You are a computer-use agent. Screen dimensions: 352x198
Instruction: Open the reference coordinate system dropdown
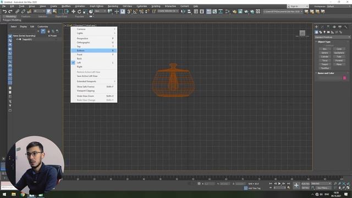(100, 11)
